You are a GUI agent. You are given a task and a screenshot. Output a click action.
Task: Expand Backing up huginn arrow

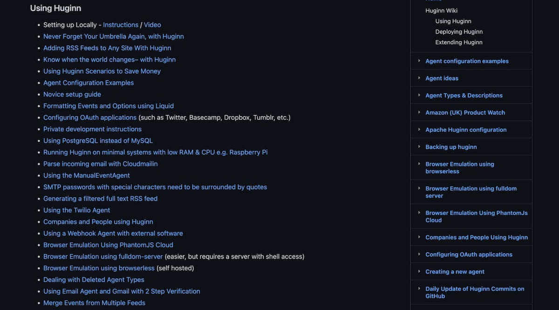419,147
